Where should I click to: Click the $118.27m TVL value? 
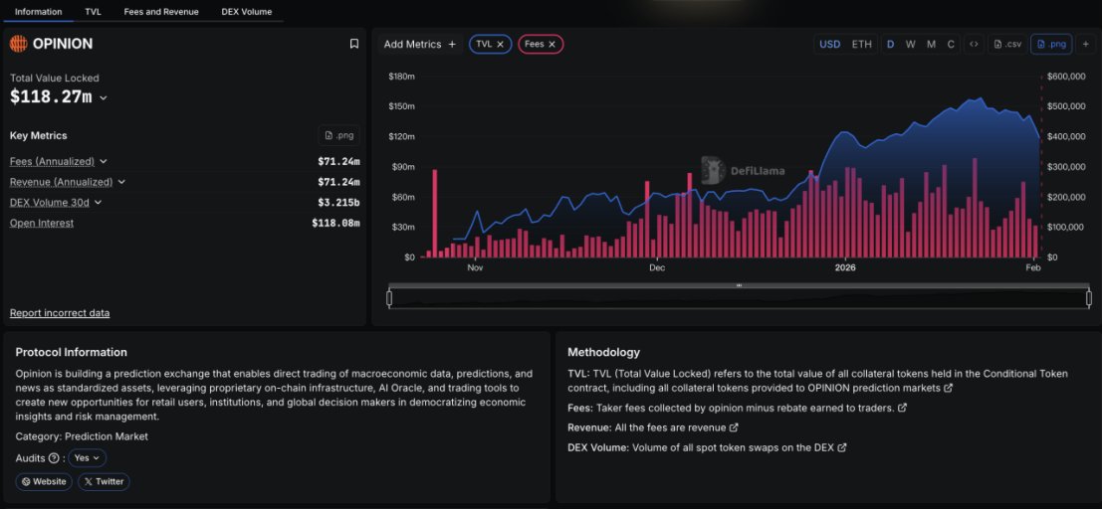click(51, 97)
